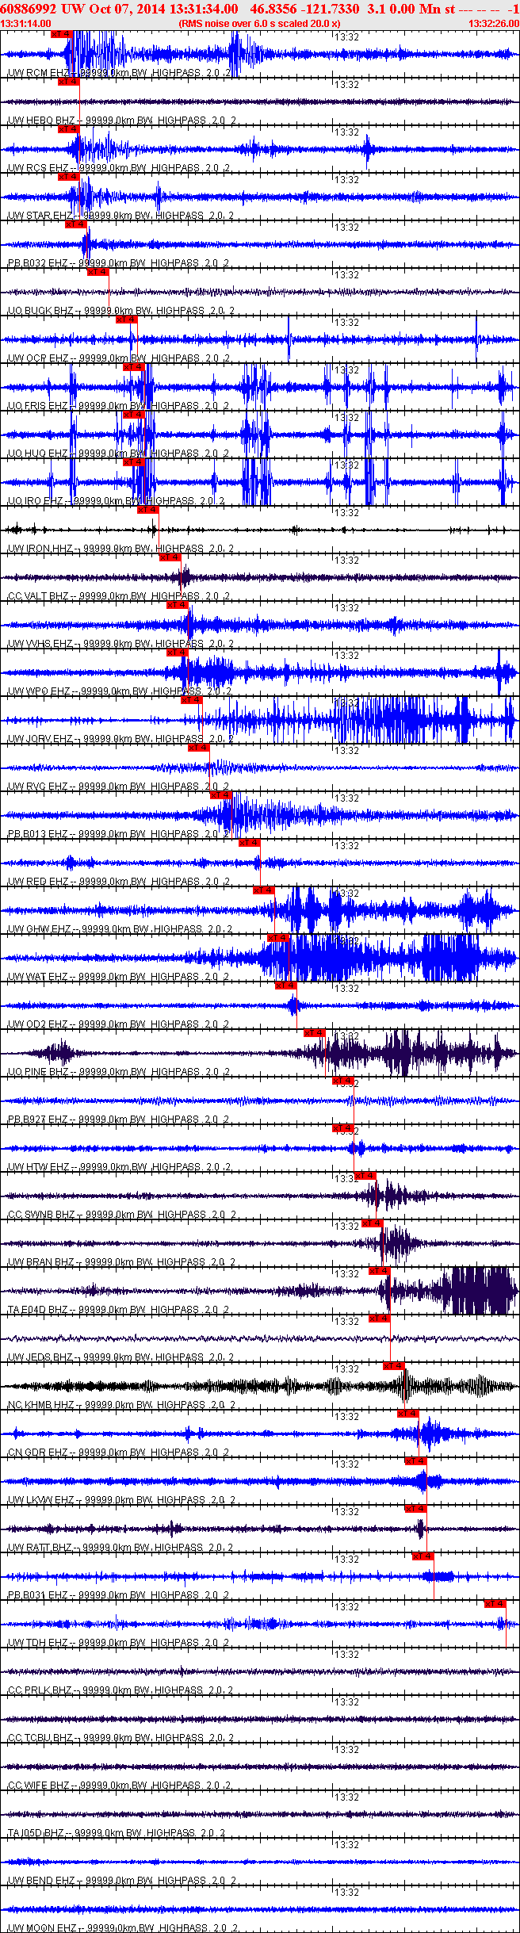This screenshot has height=1933, width=520.
Task: Click the red pick flag on LKVW trace
Action: point(416,1461)
